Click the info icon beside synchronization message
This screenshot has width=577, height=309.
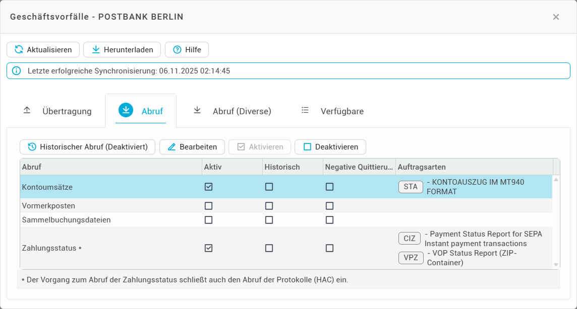click(x=17, y=71)
